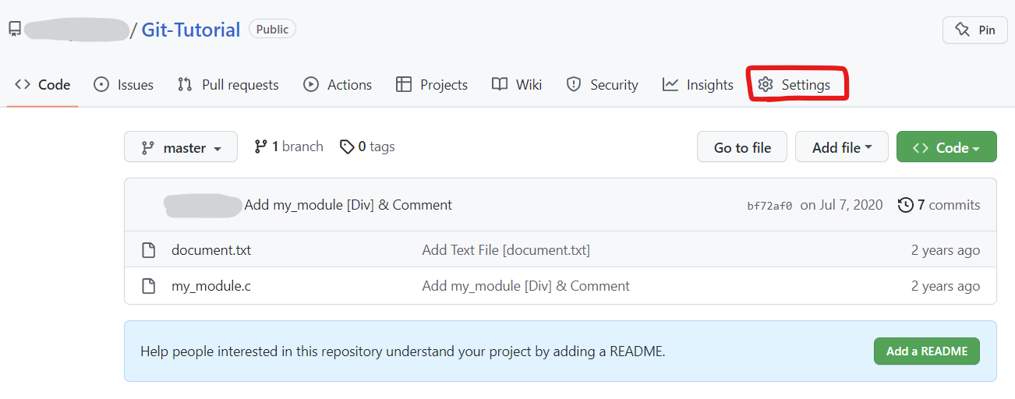Open commit hash bf72af0
1015x399 pixels.
click(x=769, y=206)
